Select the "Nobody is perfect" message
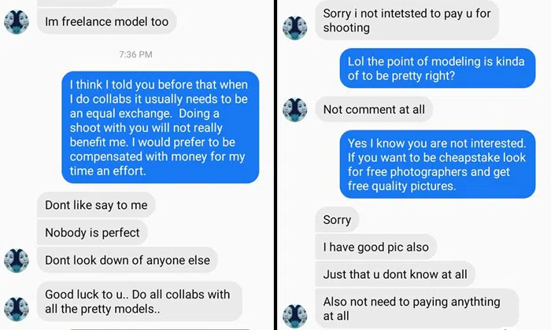This screenshot has width=551, height=330. point(92,233)
